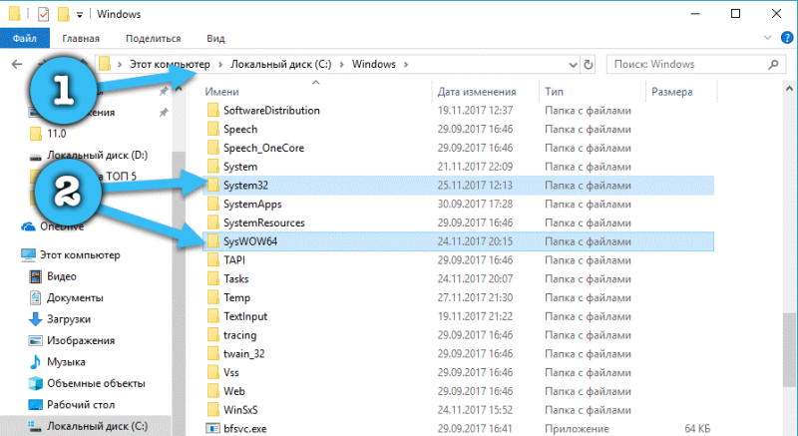Click the refresh icon beside address bar

coord(589,65)
